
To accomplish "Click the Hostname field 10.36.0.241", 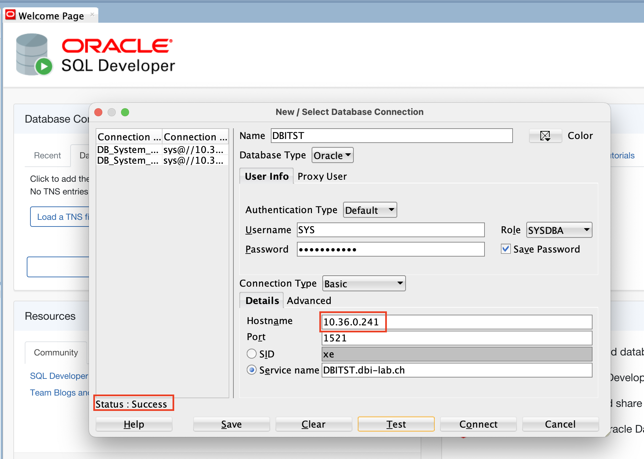I will click(x=457, y=322).
